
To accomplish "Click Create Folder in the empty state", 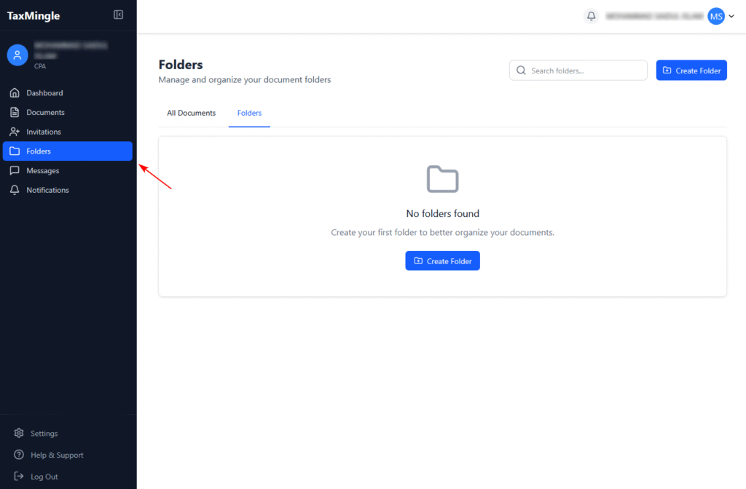I will [x=442, y=261].
